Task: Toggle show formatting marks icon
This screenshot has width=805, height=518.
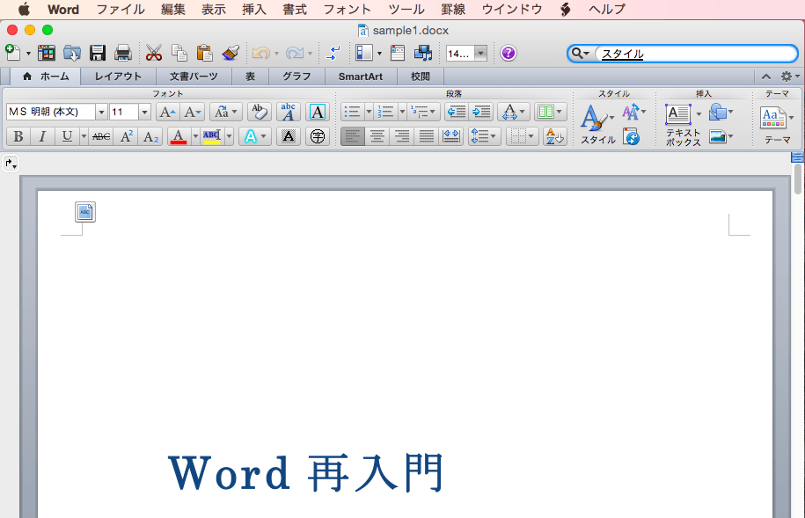Action: point(333,53)
